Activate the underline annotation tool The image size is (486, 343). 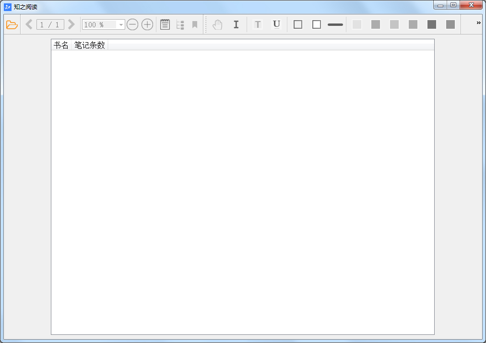pyautogui.click(x=276, y=24)
